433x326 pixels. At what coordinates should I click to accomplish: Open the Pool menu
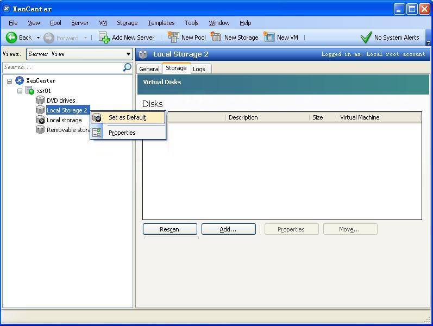coord(55,23)
